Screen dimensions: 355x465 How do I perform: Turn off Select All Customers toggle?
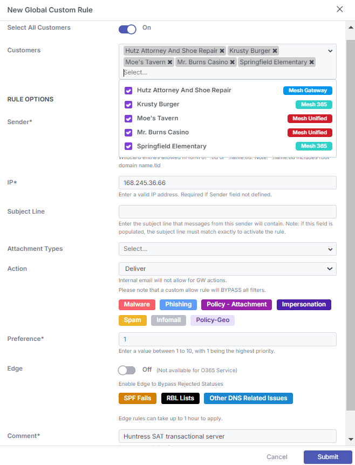click(x=127, y=29)
